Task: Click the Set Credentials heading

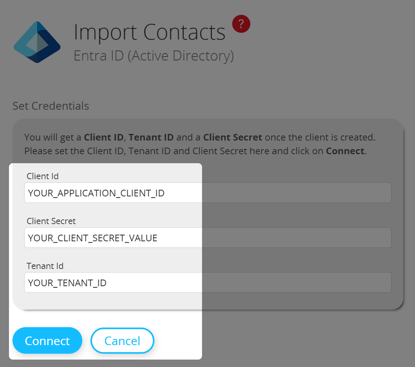Action: point(50,106)
